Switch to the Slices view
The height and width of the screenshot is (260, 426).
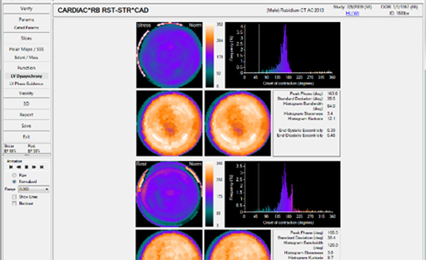(26, 38)
